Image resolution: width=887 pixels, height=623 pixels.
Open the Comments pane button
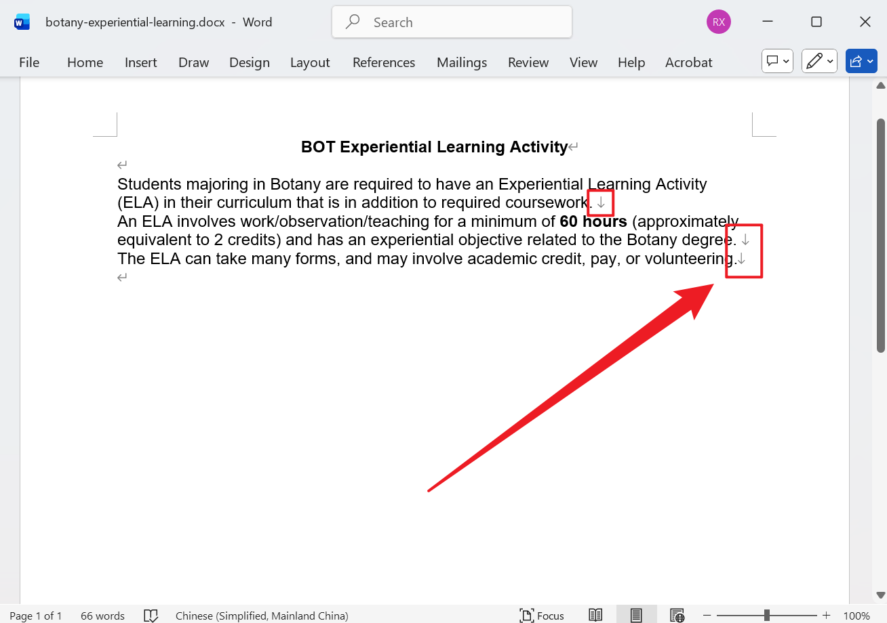778,62
